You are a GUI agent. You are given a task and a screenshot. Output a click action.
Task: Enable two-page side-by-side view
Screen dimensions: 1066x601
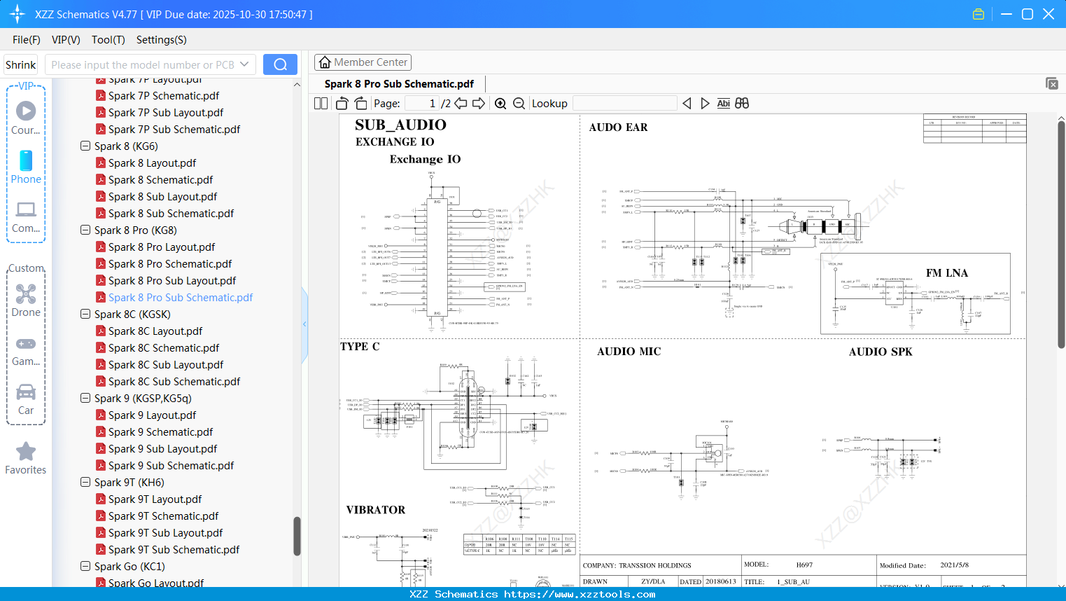tap(320, 103)
